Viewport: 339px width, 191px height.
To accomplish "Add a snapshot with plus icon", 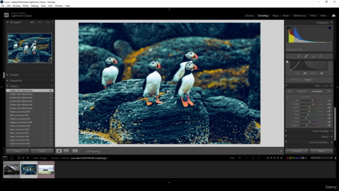I will coord(52,80).
